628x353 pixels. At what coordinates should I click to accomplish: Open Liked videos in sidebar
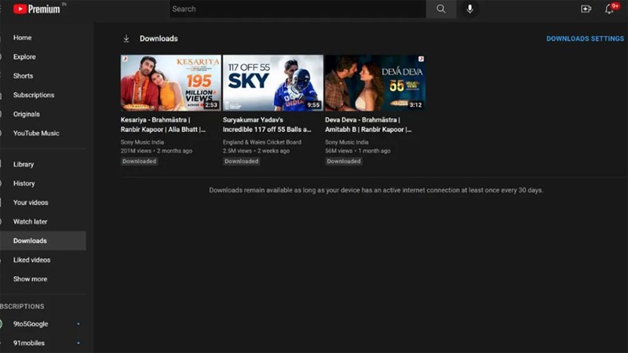coord(31,260)
